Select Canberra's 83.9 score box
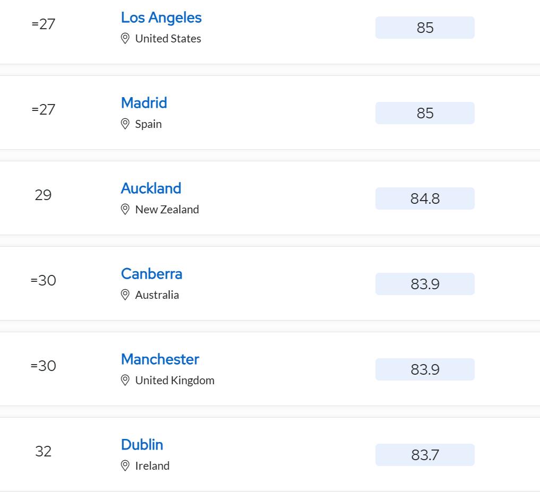The width and height of the screenshot is (540, 492). point(425,284)
